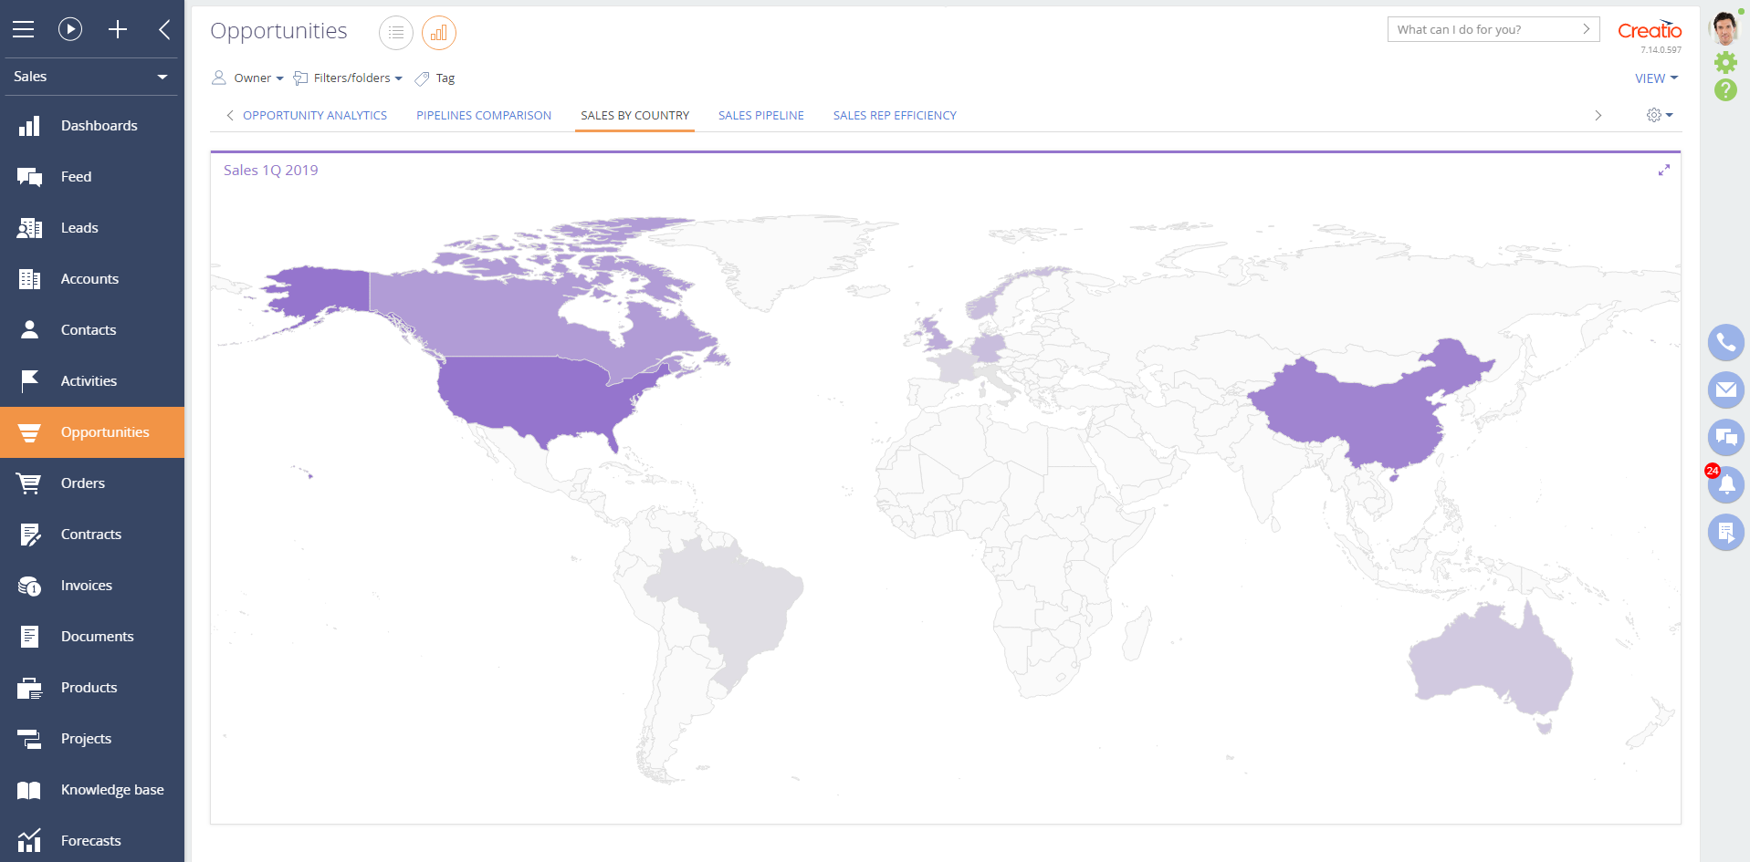Open the business process run icon
The height and width of the screenshot is (862, 1750).
pos(70,28)
